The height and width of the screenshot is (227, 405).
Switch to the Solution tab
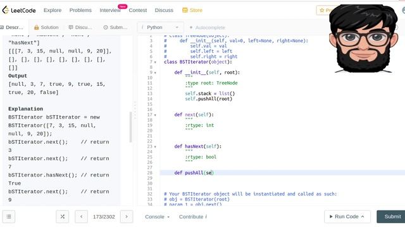click(46, 27)
